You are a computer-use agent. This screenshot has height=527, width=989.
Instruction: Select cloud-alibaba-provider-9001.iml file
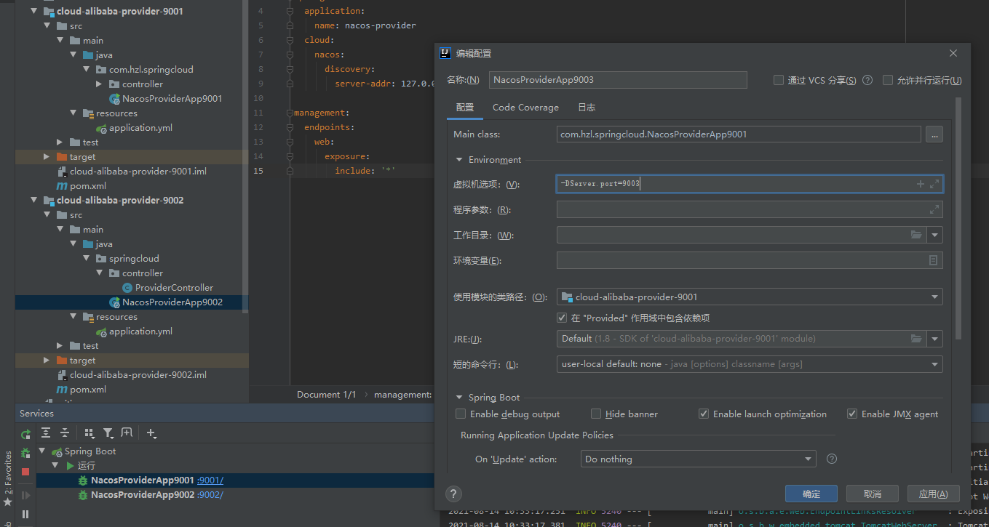138,172
